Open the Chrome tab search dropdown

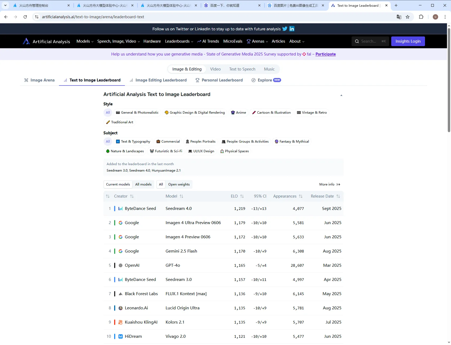click(x=5, y=5)
